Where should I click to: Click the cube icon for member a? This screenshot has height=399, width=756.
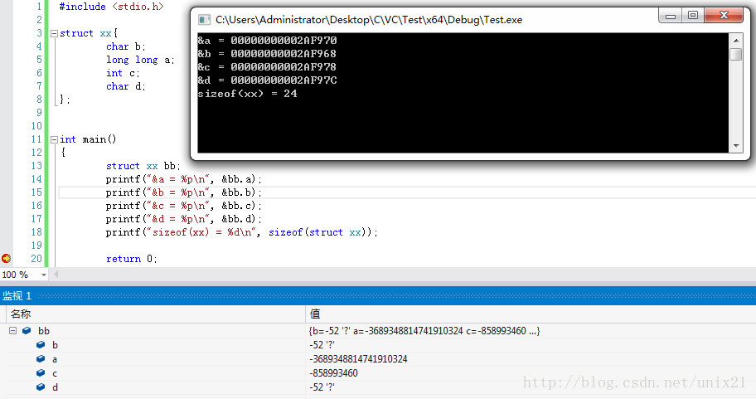(41, 359)
